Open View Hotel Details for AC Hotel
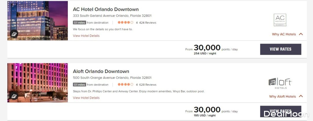Viewport: 313px width, 121px height. point(86,36)
